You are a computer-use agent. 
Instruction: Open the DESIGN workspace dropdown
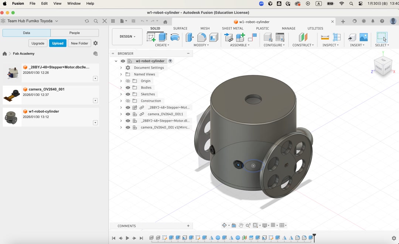127,36
